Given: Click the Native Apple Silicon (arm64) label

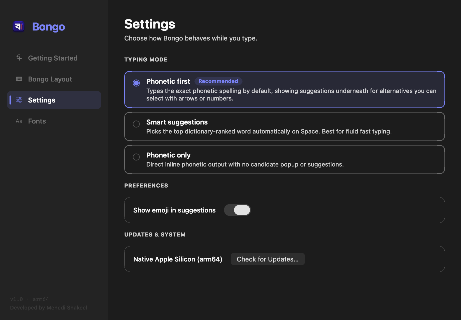Looking at the screenshot, I should coord(178,259).
